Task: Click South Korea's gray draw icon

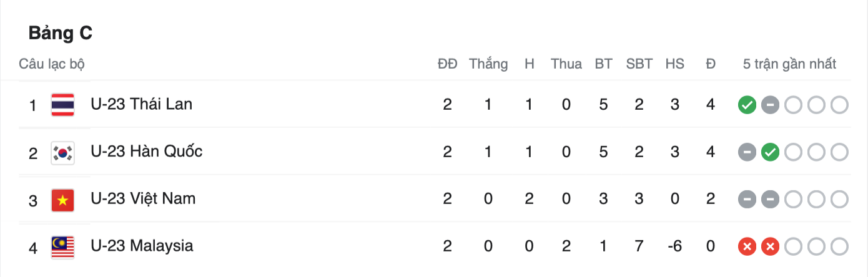Action: [747, 152]
